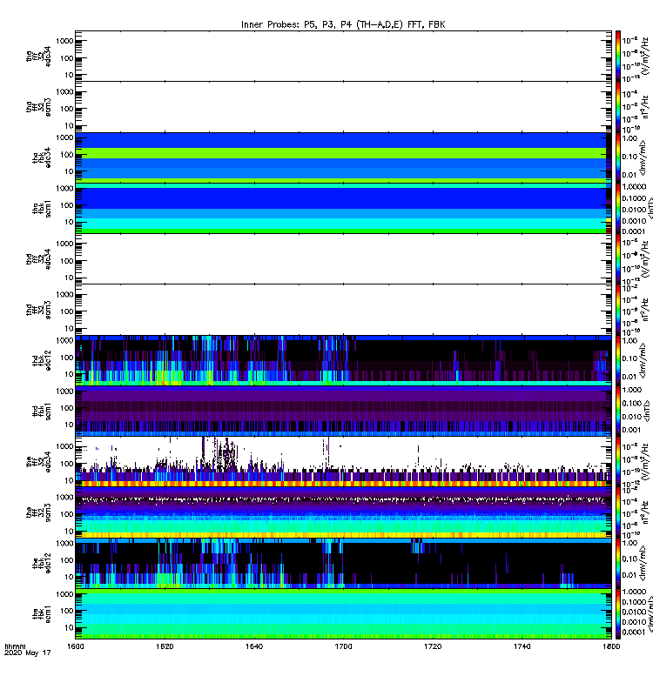Viewport: 653px width, 696px height.
Task: Click the 1.00 value on the fbk edc12 color bar
Action: pyautogui.click(x=629, y=543)
